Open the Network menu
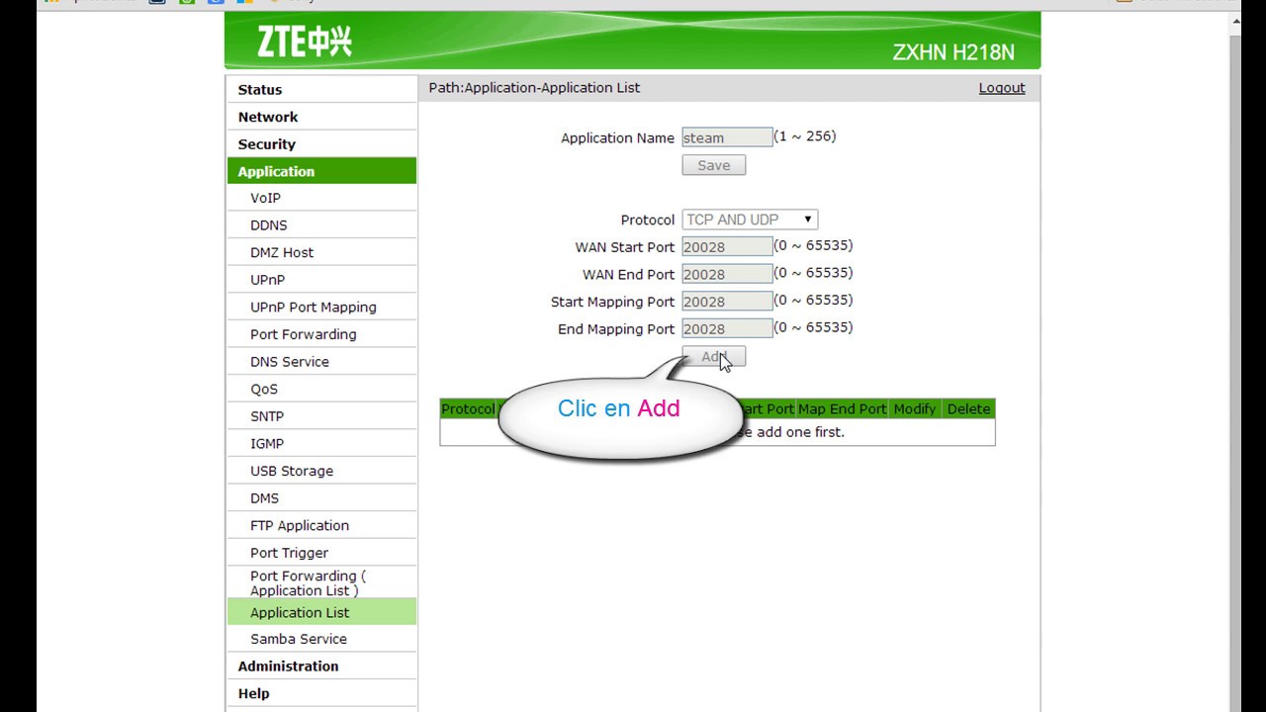1266x712 pixels. click(268, 116)
